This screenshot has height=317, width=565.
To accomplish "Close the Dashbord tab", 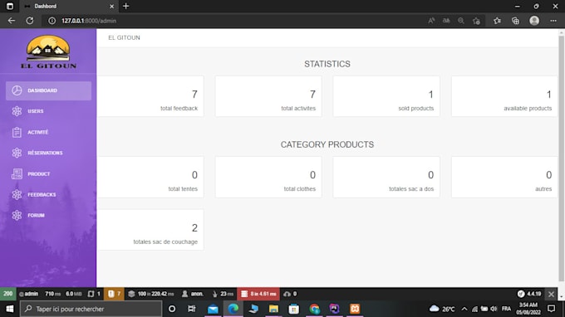I will click(111, 7).
